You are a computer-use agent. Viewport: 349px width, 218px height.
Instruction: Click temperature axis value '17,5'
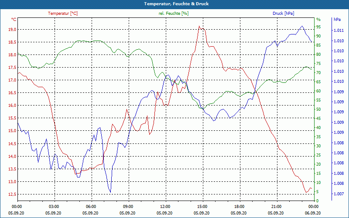coord(12,68)
